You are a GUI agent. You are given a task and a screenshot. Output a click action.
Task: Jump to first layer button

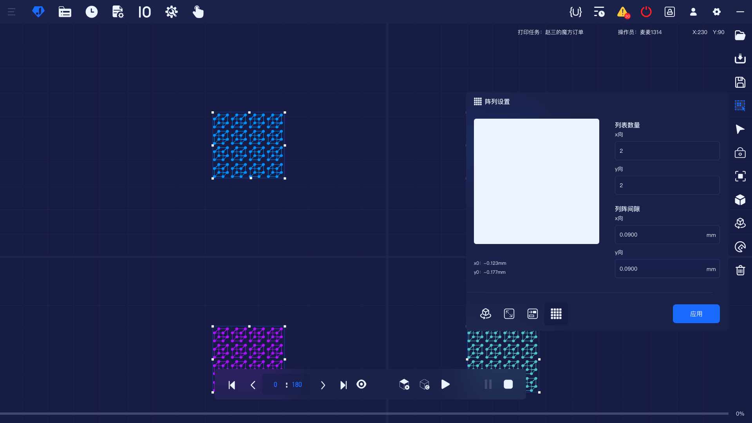[232, 385]
